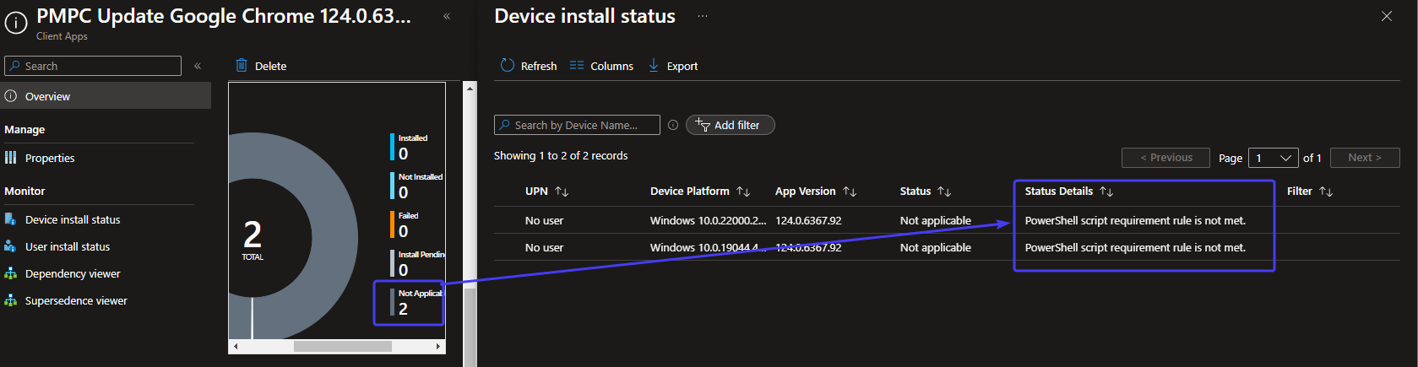Click the Search box in the left menu
Image resolution: width=1418 pixels, height=367 pixels.
pyautogui.click(x=93, y=66)
